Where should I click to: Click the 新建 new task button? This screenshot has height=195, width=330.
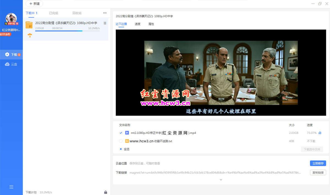click(34, 4)
